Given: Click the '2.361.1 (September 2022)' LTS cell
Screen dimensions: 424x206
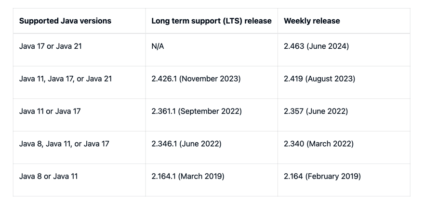Looking at the screenshot, I should [196, 111].
